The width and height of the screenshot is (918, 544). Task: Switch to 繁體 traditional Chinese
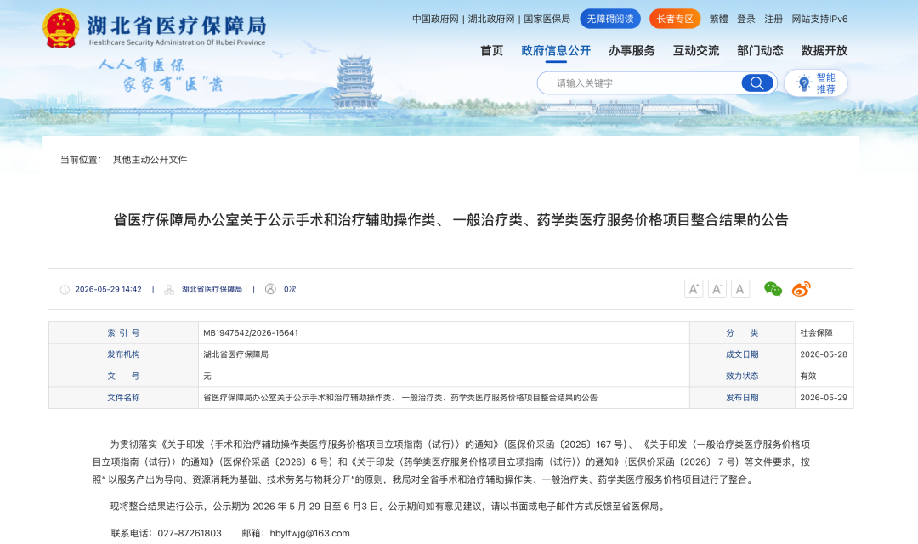tap(719, 19)
